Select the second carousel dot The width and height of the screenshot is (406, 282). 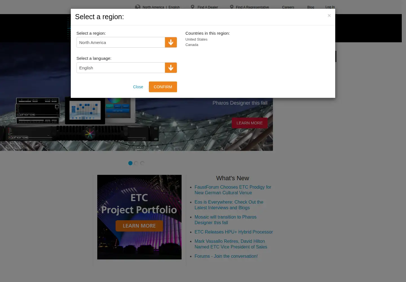pyautogui.click(x=136, y=163)
